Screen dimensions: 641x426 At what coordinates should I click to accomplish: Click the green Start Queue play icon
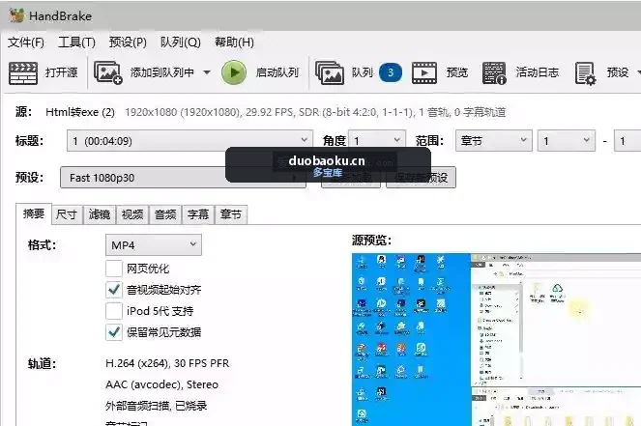234,72
